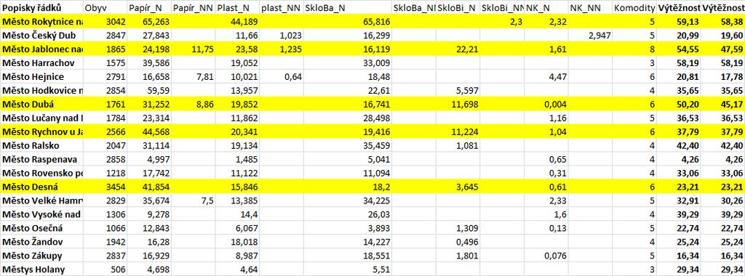Select the Papír_N column header
Viewport: 745px width, 276px height.
tap(149, 7)
